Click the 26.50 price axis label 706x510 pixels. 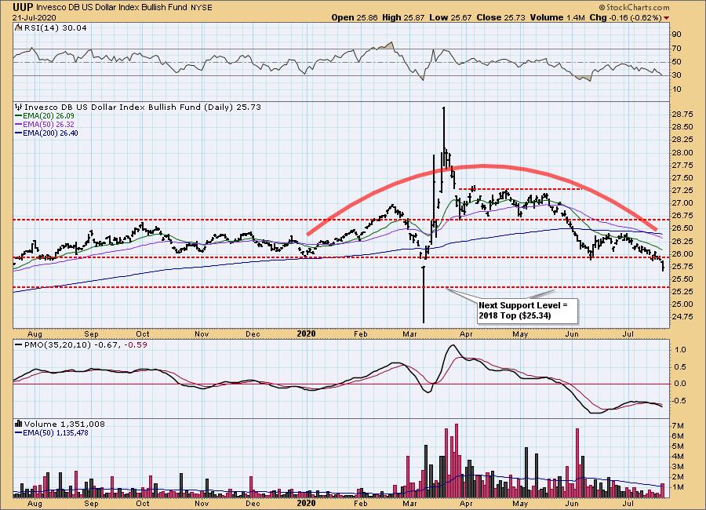682,228
